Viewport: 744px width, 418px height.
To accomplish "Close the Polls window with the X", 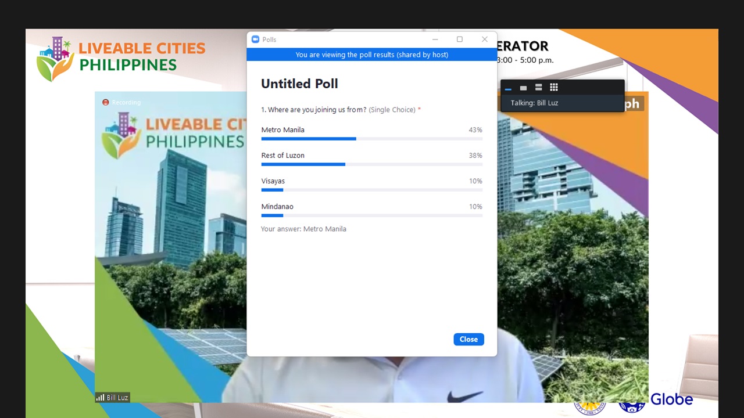I will tap(485, 39).
